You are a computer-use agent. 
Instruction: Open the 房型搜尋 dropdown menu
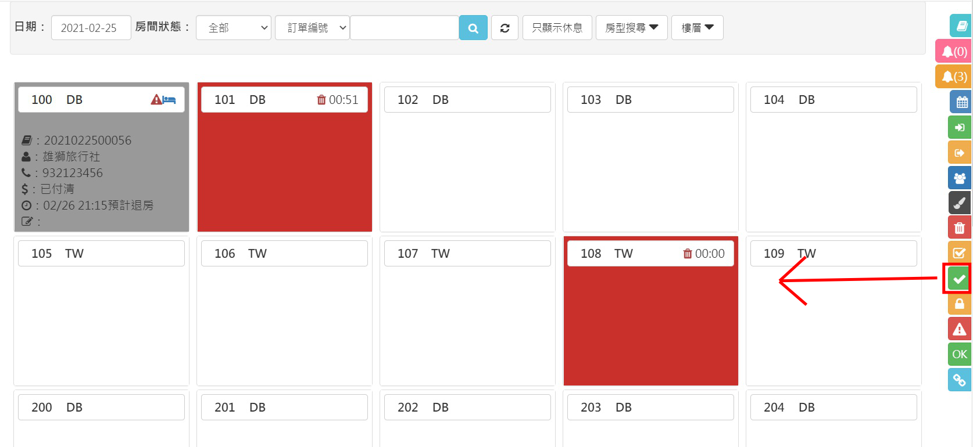[631, 28]
